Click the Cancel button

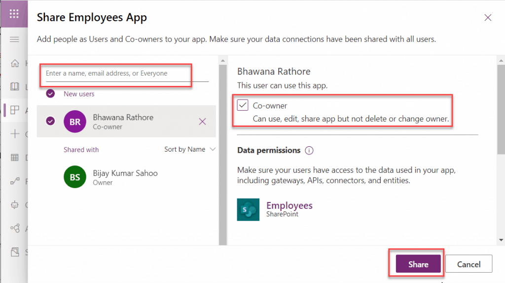pyautogui.click(x=469, y=264)
